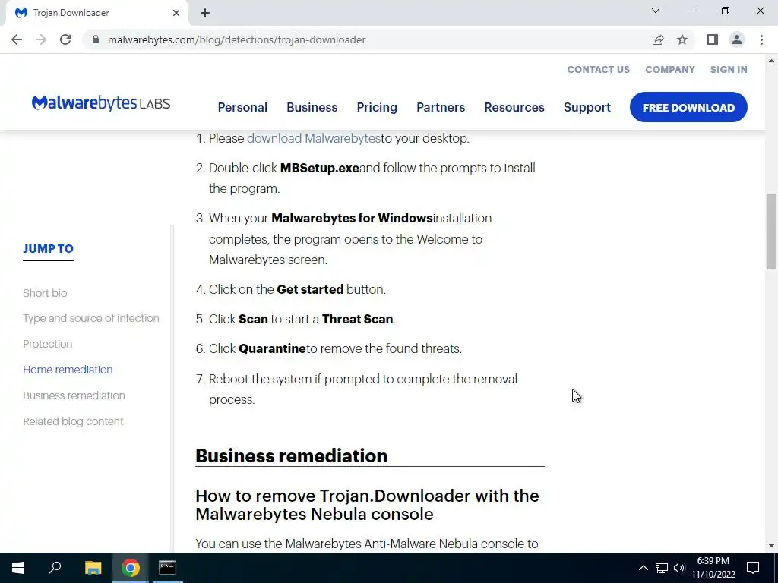View site info via padlock icon
Viewport: 778px width, 583px height.
pyautogui.click(x=96, y=39)
